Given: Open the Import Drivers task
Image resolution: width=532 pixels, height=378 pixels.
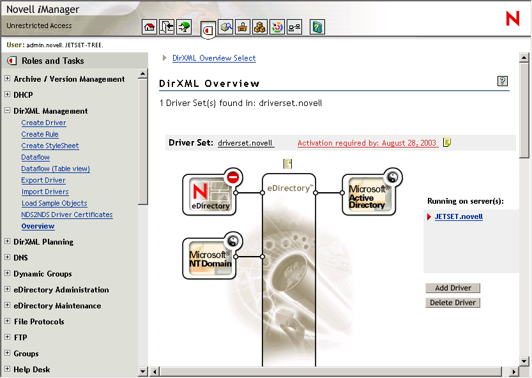Looking at the screenshot, I should pyautogui.click(x=45, y=192).
